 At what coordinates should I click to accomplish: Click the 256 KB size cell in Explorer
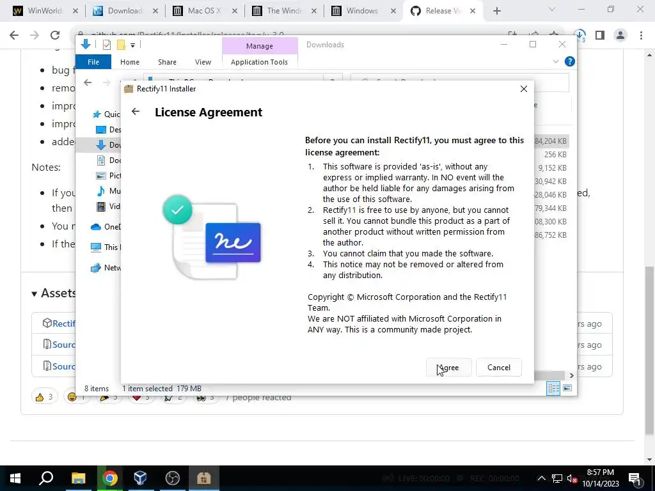(555, 155)
